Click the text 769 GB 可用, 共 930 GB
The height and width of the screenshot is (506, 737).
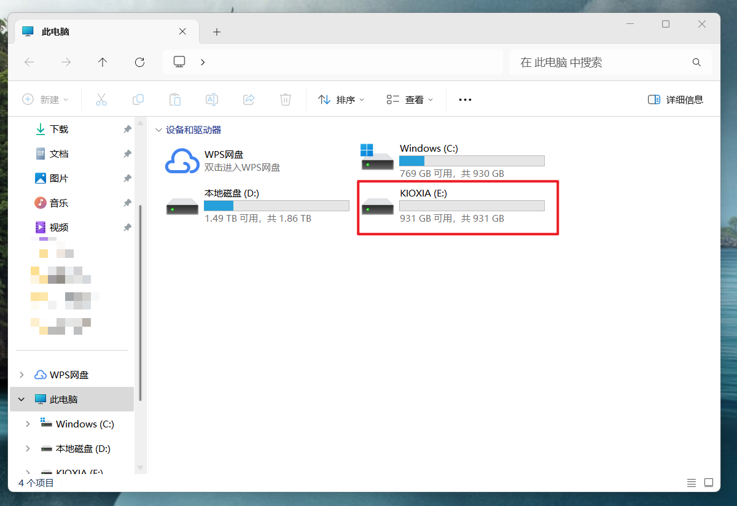(x=451, y=174)
